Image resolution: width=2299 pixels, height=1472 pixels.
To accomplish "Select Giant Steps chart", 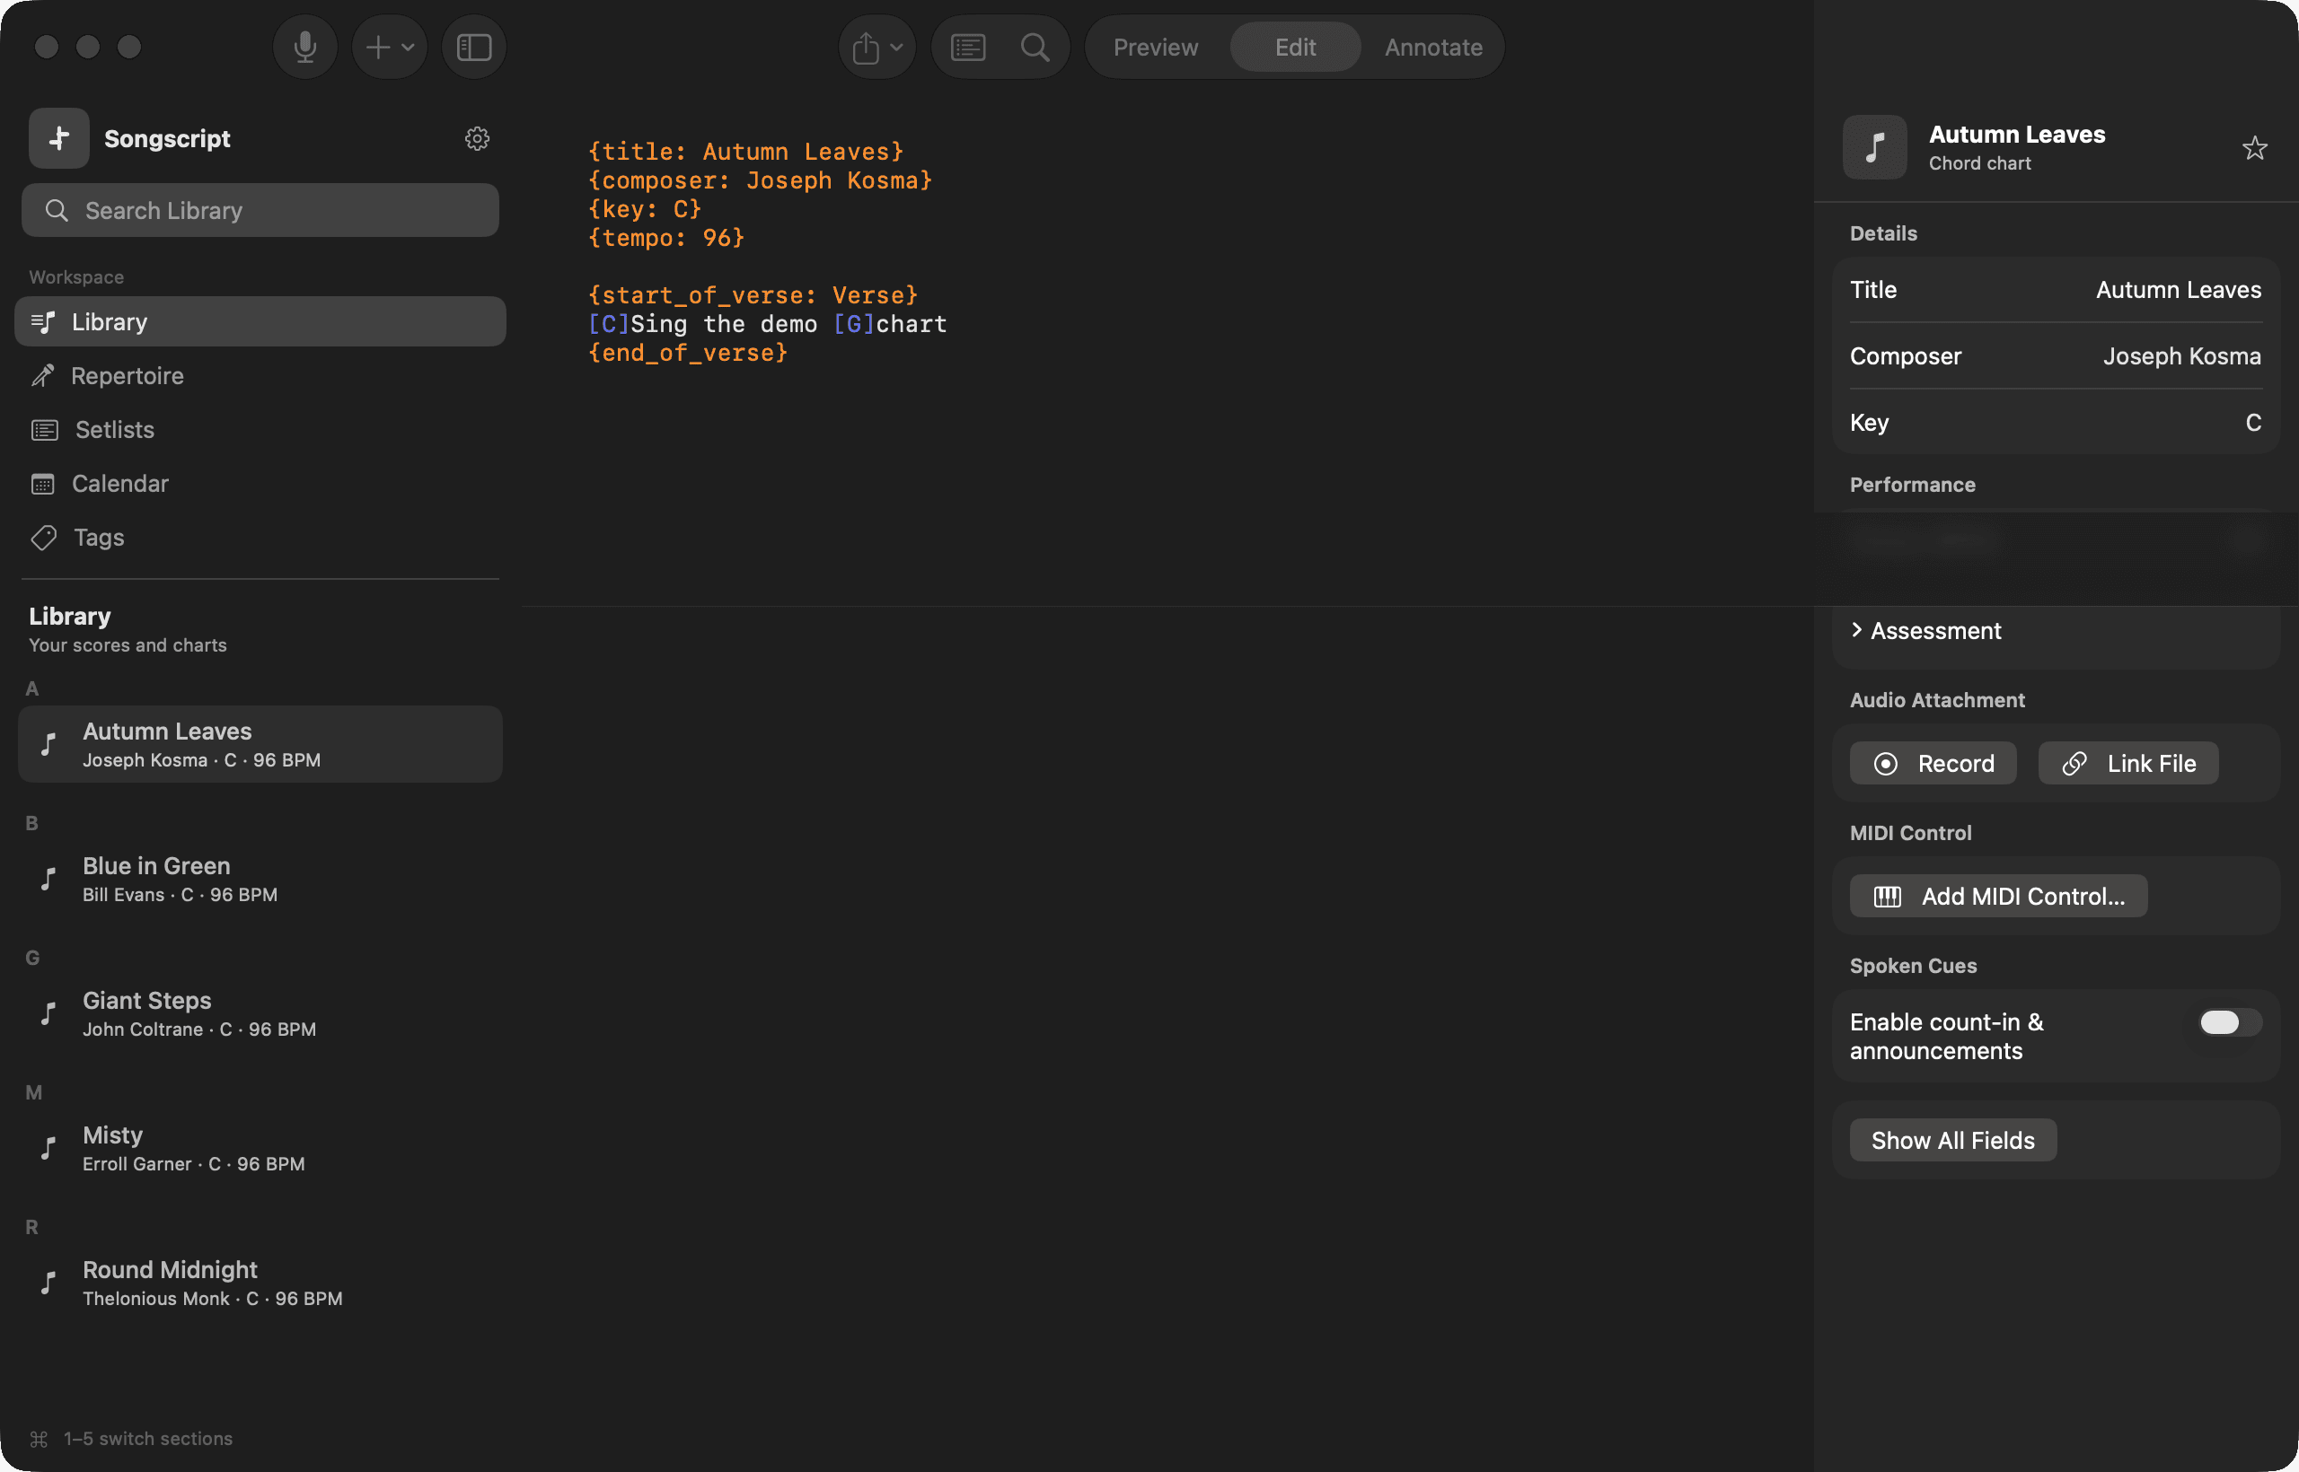I will [260, 1014].
